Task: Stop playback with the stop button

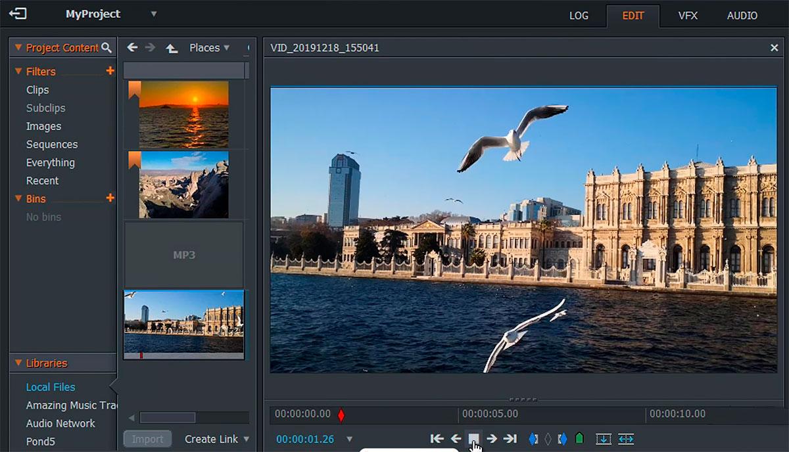Action: pyautogui.click(x=473, y=439)
